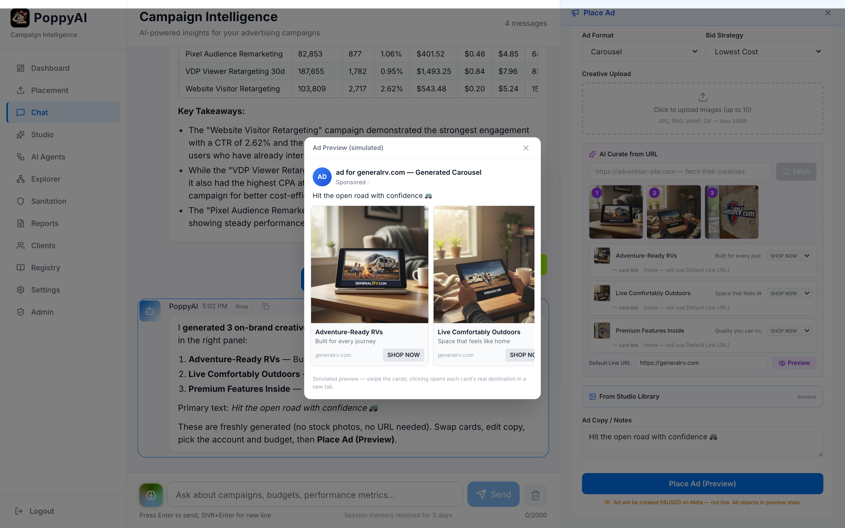Edit 'Quality you can tru' description field
845x528 pixels.
[x=738, y=331]
